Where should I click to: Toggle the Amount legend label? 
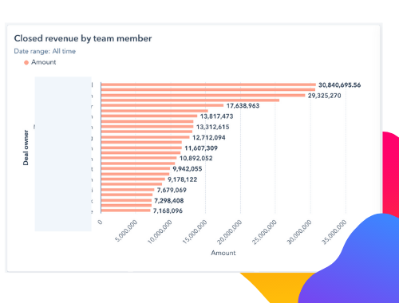click(x=44, y=62)
